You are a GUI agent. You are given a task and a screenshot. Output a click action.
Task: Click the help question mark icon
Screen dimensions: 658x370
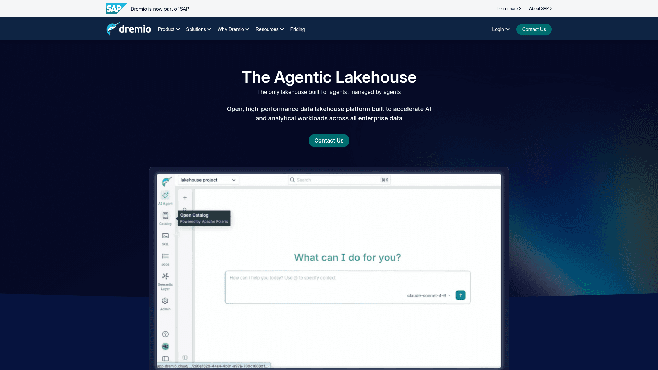pos(165,334)
